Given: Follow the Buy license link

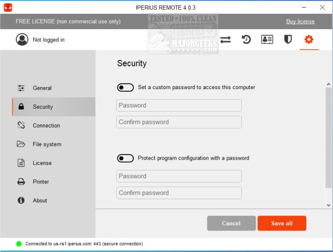Looking at the screenshot, I should [x=300, y=22].
